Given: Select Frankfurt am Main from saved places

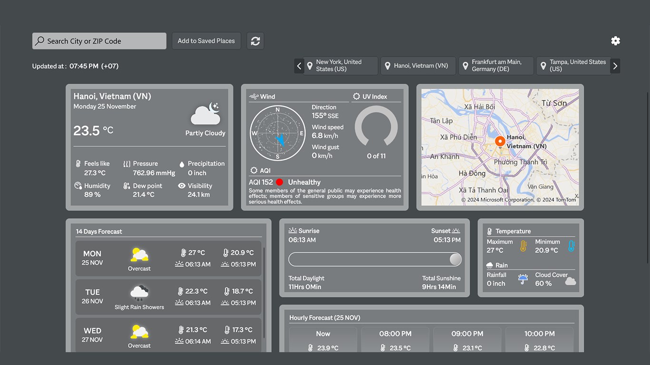Looking at the screenshot, I should pyautogui.click(x=496, y=66).
